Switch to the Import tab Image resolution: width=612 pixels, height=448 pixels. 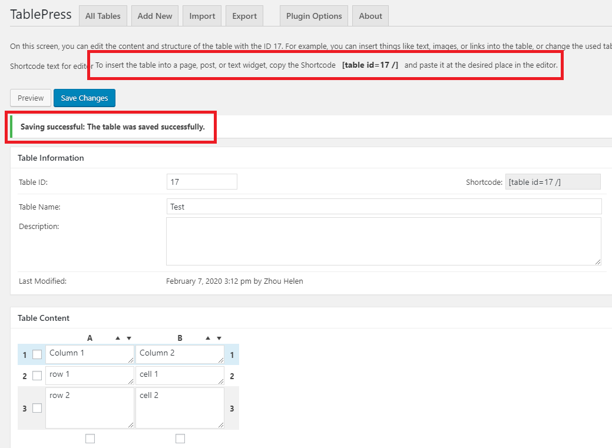202,16
